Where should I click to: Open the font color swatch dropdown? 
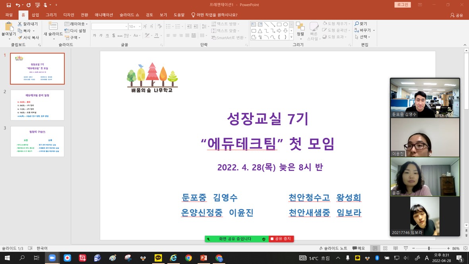click(161, 35)
